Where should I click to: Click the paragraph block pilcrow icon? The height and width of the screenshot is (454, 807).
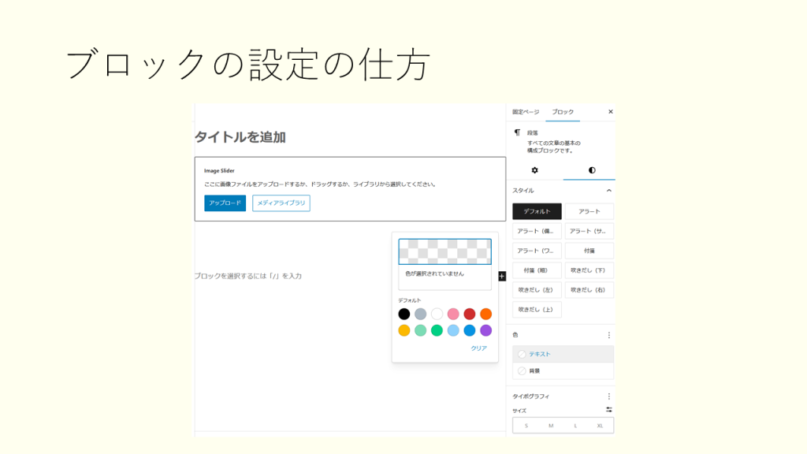coord(517,133)
